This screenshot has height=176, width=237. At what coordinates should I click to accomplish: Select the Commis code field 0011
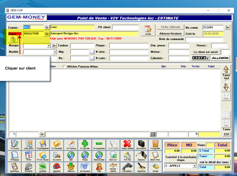click(34, 27)
